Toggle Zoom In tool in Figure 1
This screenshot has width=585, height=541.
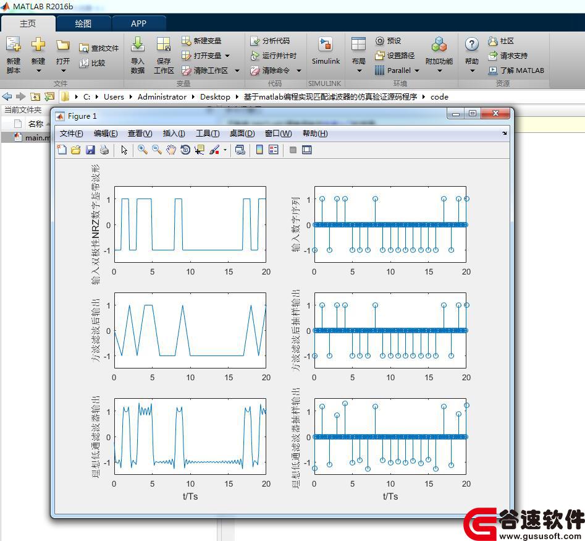click(142, 150)
